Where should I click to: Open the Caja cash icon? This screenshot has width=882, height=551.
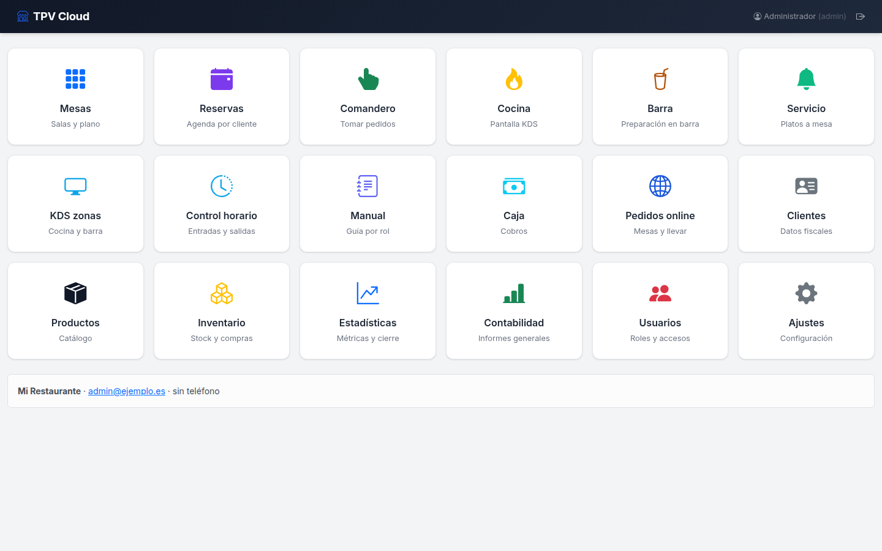point(514,186)
